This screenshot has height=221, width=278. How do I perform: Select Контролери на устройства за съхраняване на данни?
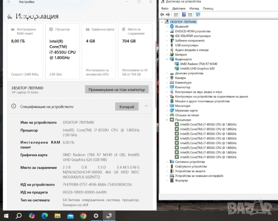click(212, 97)
